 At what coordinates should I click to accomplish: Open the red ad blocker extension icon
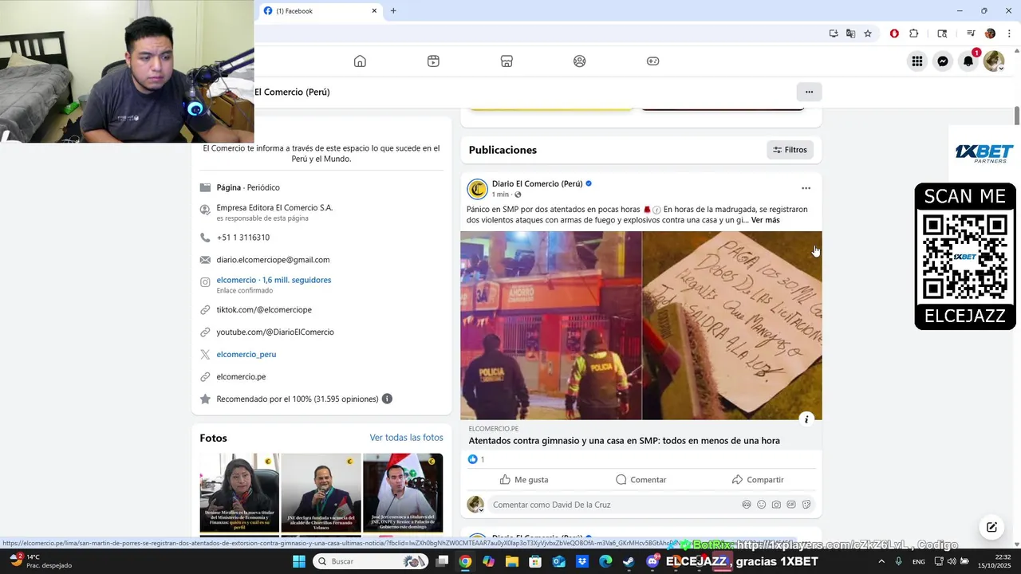pyautogui.click(x=894, y=33)
